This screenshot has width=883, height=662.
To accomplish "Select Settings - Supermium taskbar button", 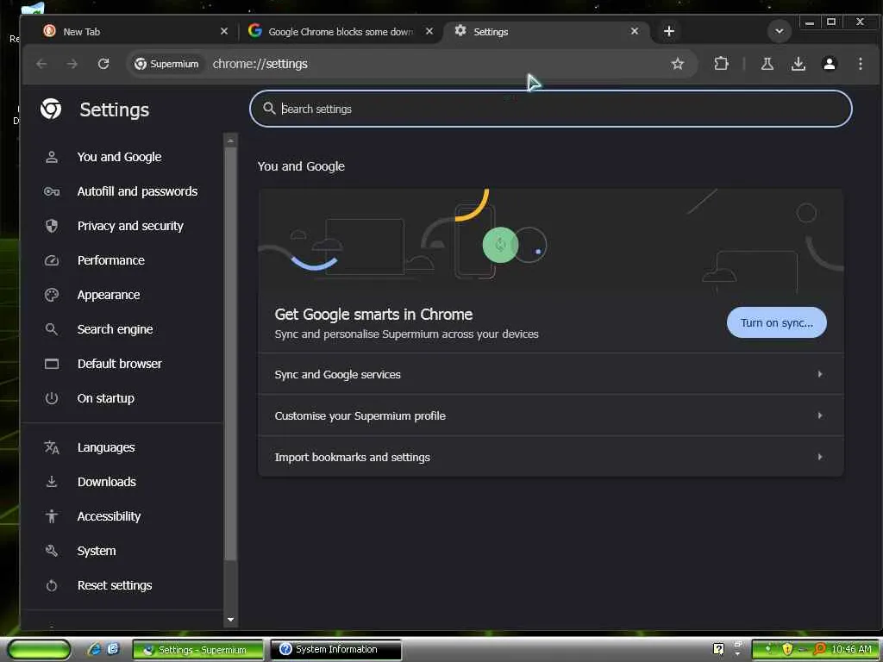I will 197,650.
